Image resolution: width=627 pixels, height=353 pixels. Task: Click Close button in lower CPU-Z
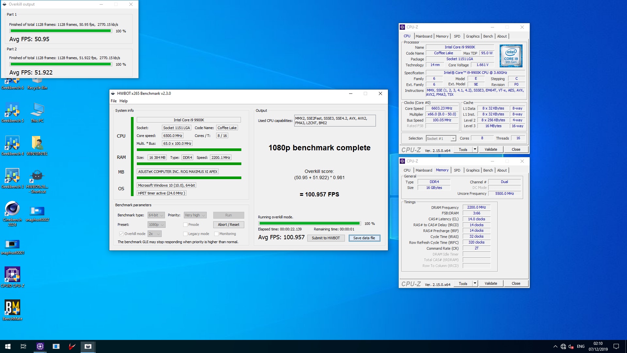[x=516, y=283]
